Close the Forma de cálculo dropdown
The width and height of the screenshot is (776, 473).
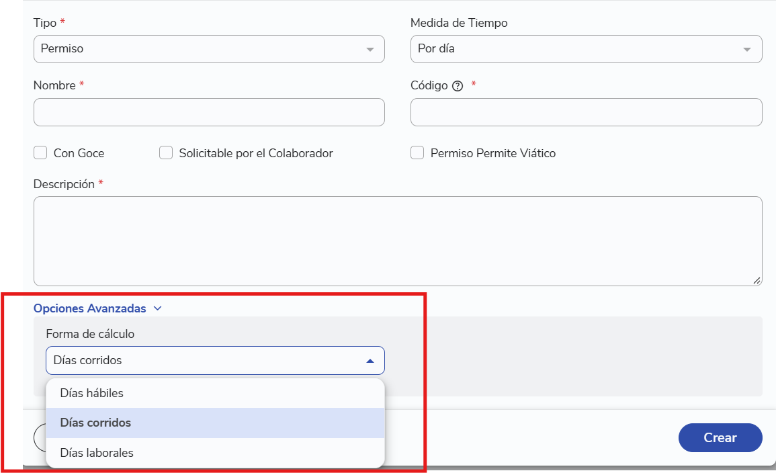[215, 360]
